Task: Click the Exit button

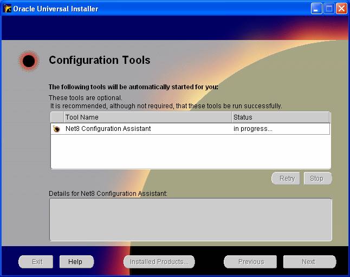Action: (x=36, y=262)
